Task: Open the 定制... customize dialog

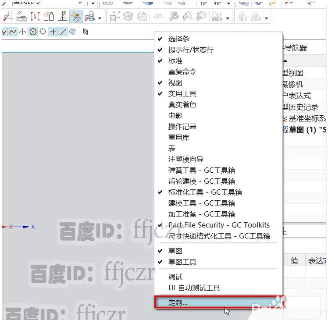Action: (x=219, y=302)
